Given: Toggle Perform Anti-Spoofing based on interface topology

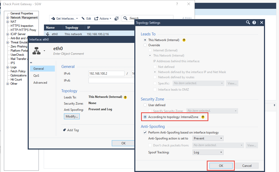Looking at the screenshot, I should (145, 132).
